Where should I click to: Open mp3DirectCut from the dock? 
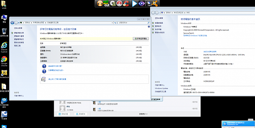tap(107, 3)
